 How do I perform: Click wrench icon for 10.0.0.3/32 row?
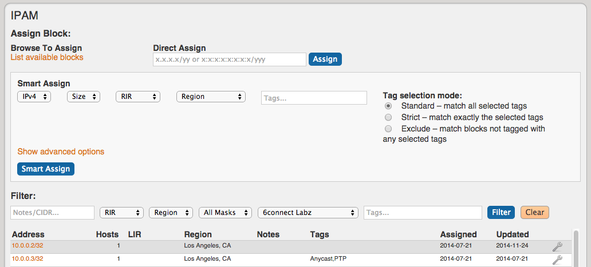pyautogui.click(x=557, y=260)
